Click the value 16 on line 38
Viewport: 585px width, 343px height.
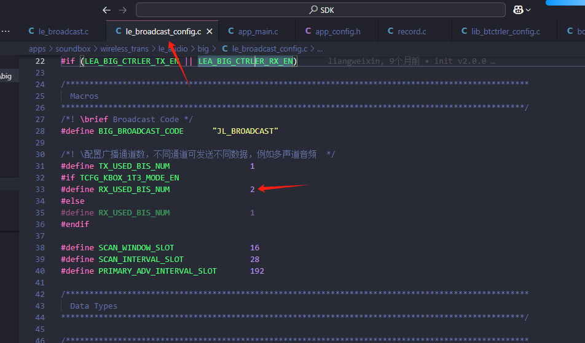pos(254,248)
